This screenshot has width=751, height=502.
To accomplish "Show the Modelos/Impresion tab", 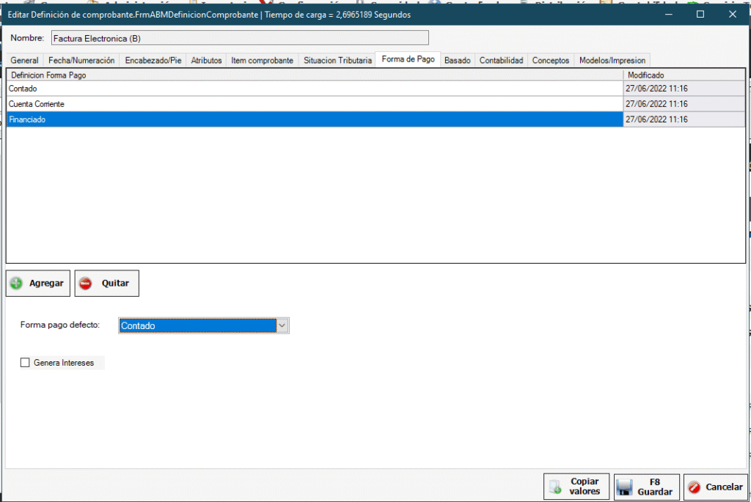I will click(x=612, y=61).
